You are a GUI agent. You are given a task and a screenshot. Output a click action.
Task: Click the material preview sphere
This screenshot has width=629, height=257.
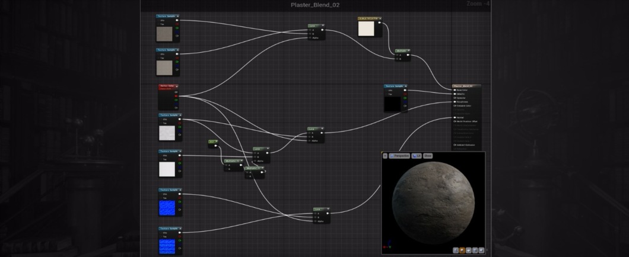pos(433,203)
